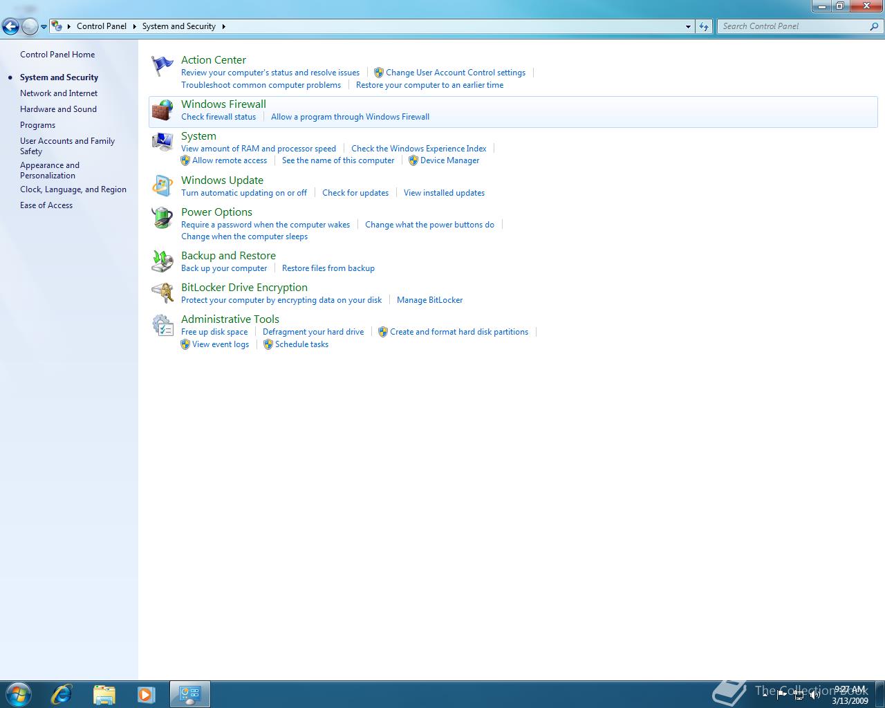
Task: Click Check for updates
Action: [x=355, y=193]
